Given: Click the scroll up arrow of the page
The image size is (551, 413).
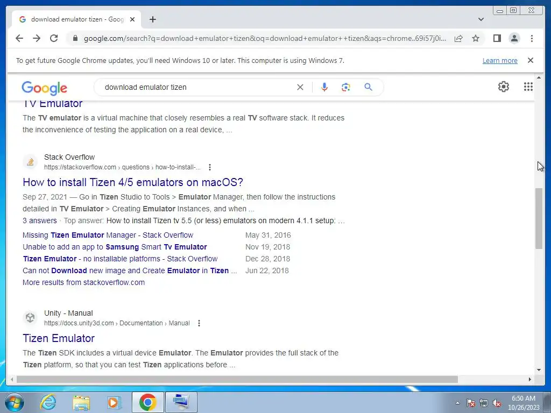Looking at the screenshot, I should tap(539, 77).
